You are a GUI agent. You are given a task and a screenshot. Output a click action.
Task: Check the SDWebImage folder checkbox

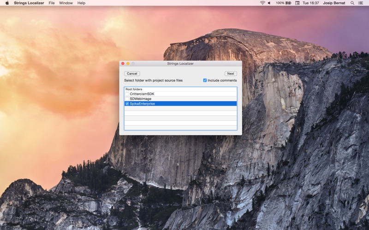tap(127, 99)
